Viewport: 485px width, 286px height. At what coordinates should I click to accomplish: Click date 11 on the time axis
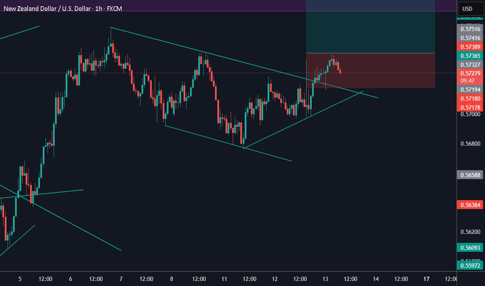(x=224, y=279)
